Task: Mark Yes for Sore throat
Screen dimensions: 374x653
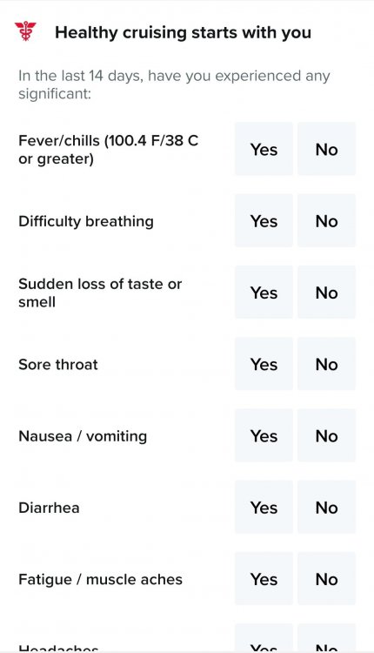Action: coord(264,364)
